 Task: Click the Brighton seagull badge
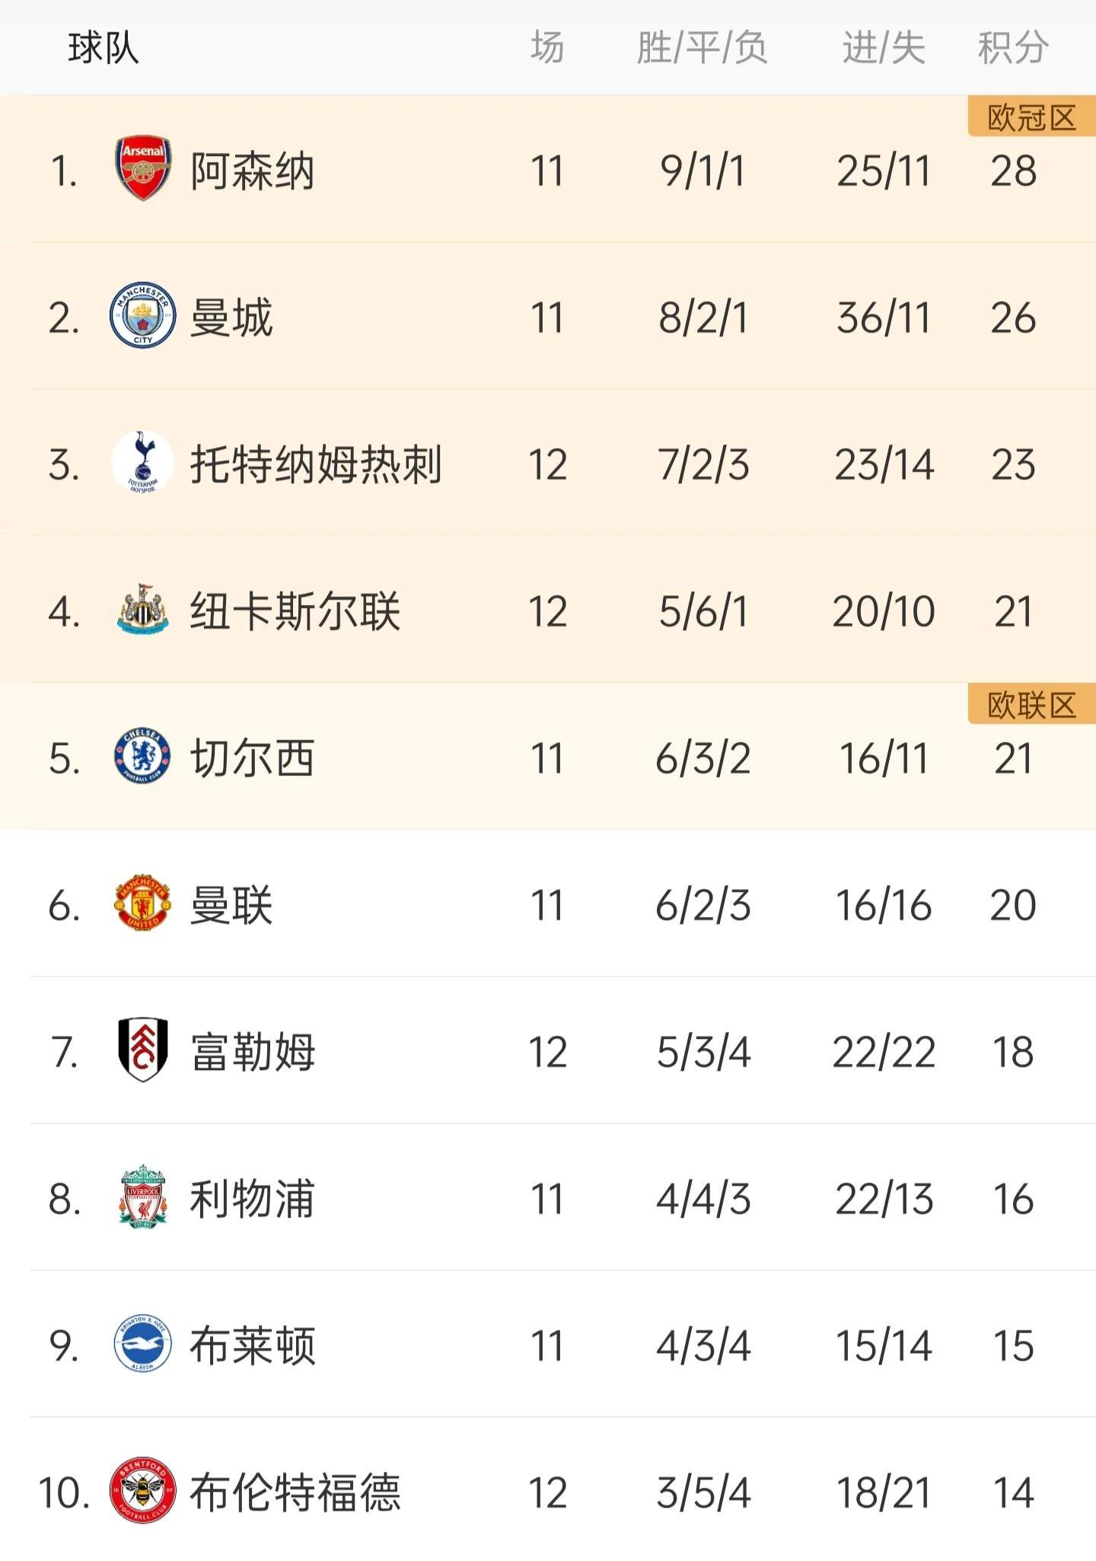click(x=143, y=1344)
